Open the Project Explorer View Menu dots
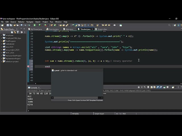This screenshot has width=182, height=136. (25, 32)
